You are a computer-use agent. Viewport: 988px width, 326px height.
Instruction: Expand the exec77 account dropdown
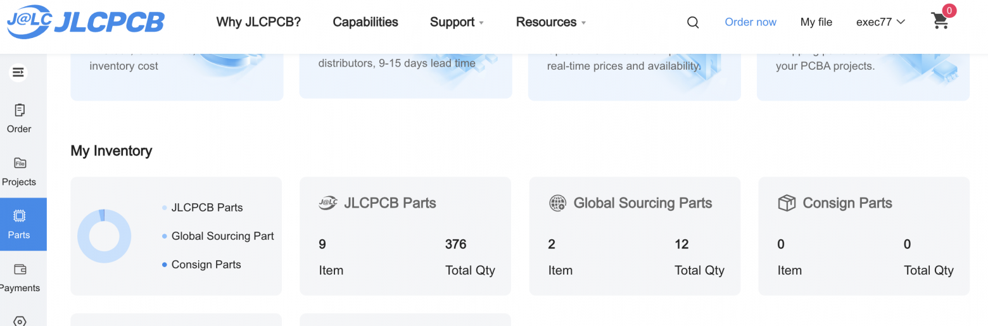coord(880,22)
